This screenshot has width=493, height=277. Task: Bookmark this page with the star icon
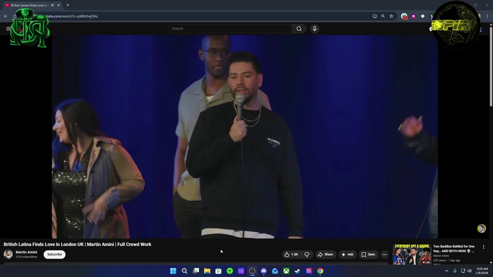click(391, 16)
